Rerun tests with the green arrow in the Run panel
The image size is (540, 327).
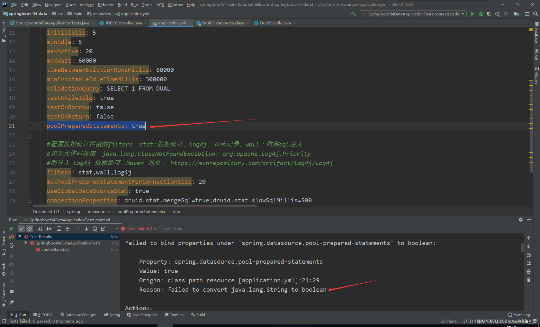point(12,229)
